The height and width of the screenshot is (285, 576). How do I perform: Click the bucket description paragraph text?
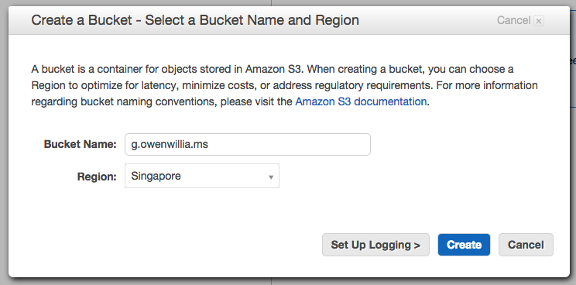tap(284, 85)
